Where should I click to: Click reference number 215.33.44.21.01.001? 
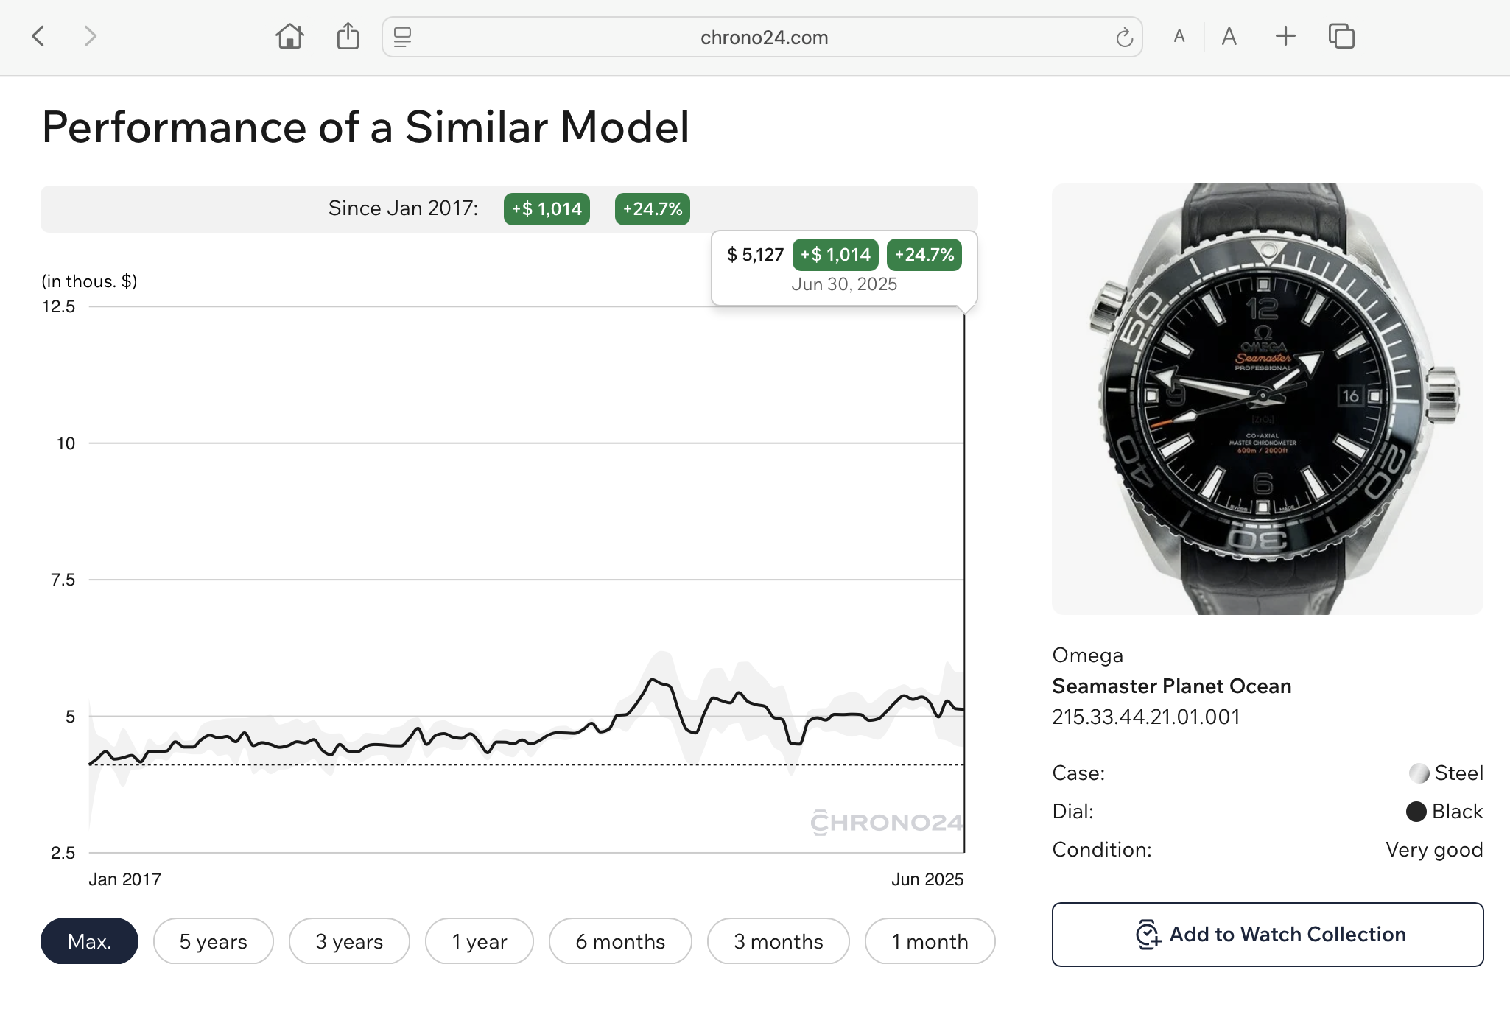tap(1146, 717)
